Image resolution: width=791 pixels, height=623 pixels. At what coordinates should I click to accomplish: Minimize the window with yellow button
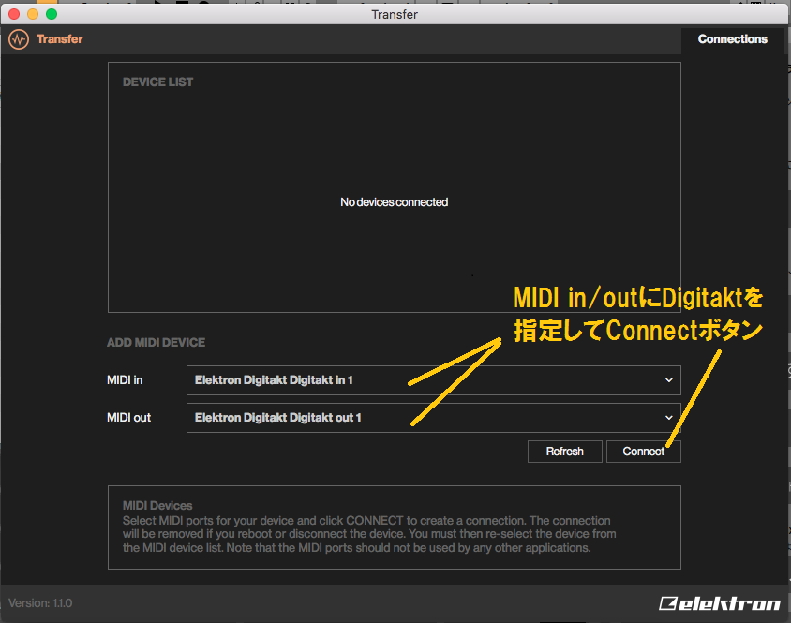coord(33,14)
